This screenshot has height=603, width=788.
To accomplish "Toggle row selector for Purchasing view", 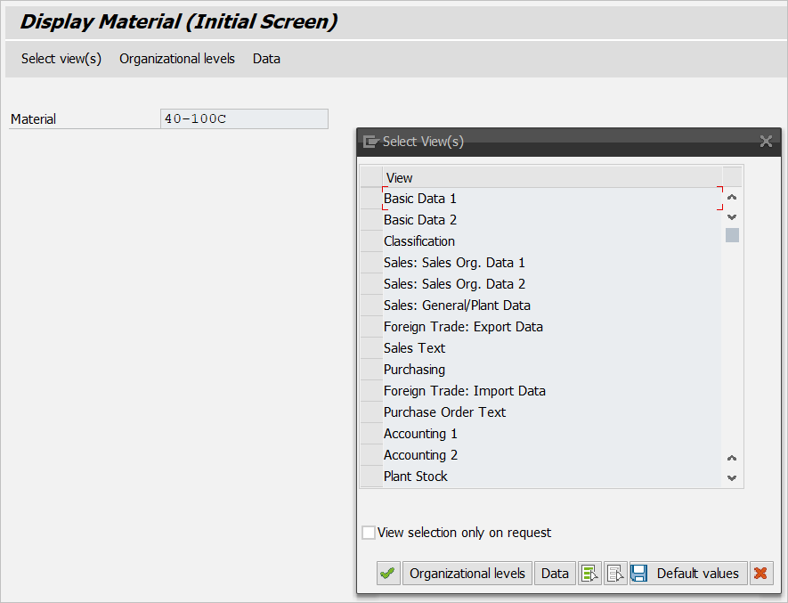I will click(x=370, y=370).
